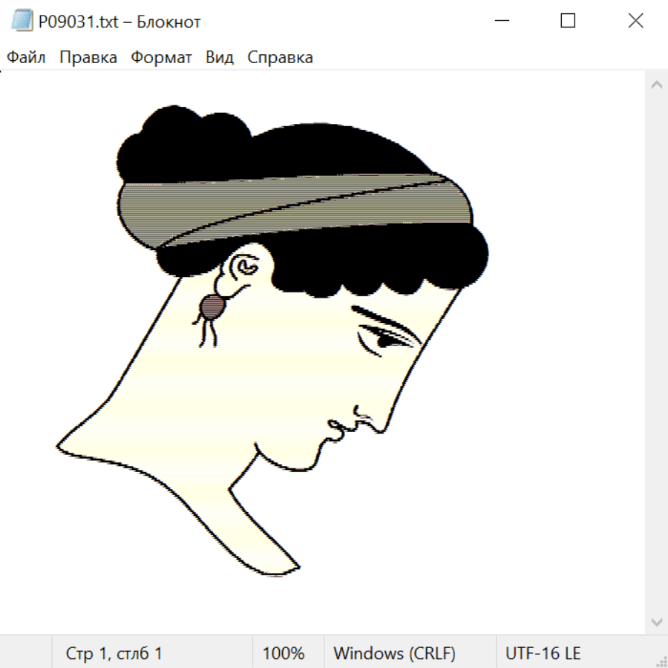The image size is (668, 668).
Task: Open the Формат menu
Action: [x=161, y=58]
